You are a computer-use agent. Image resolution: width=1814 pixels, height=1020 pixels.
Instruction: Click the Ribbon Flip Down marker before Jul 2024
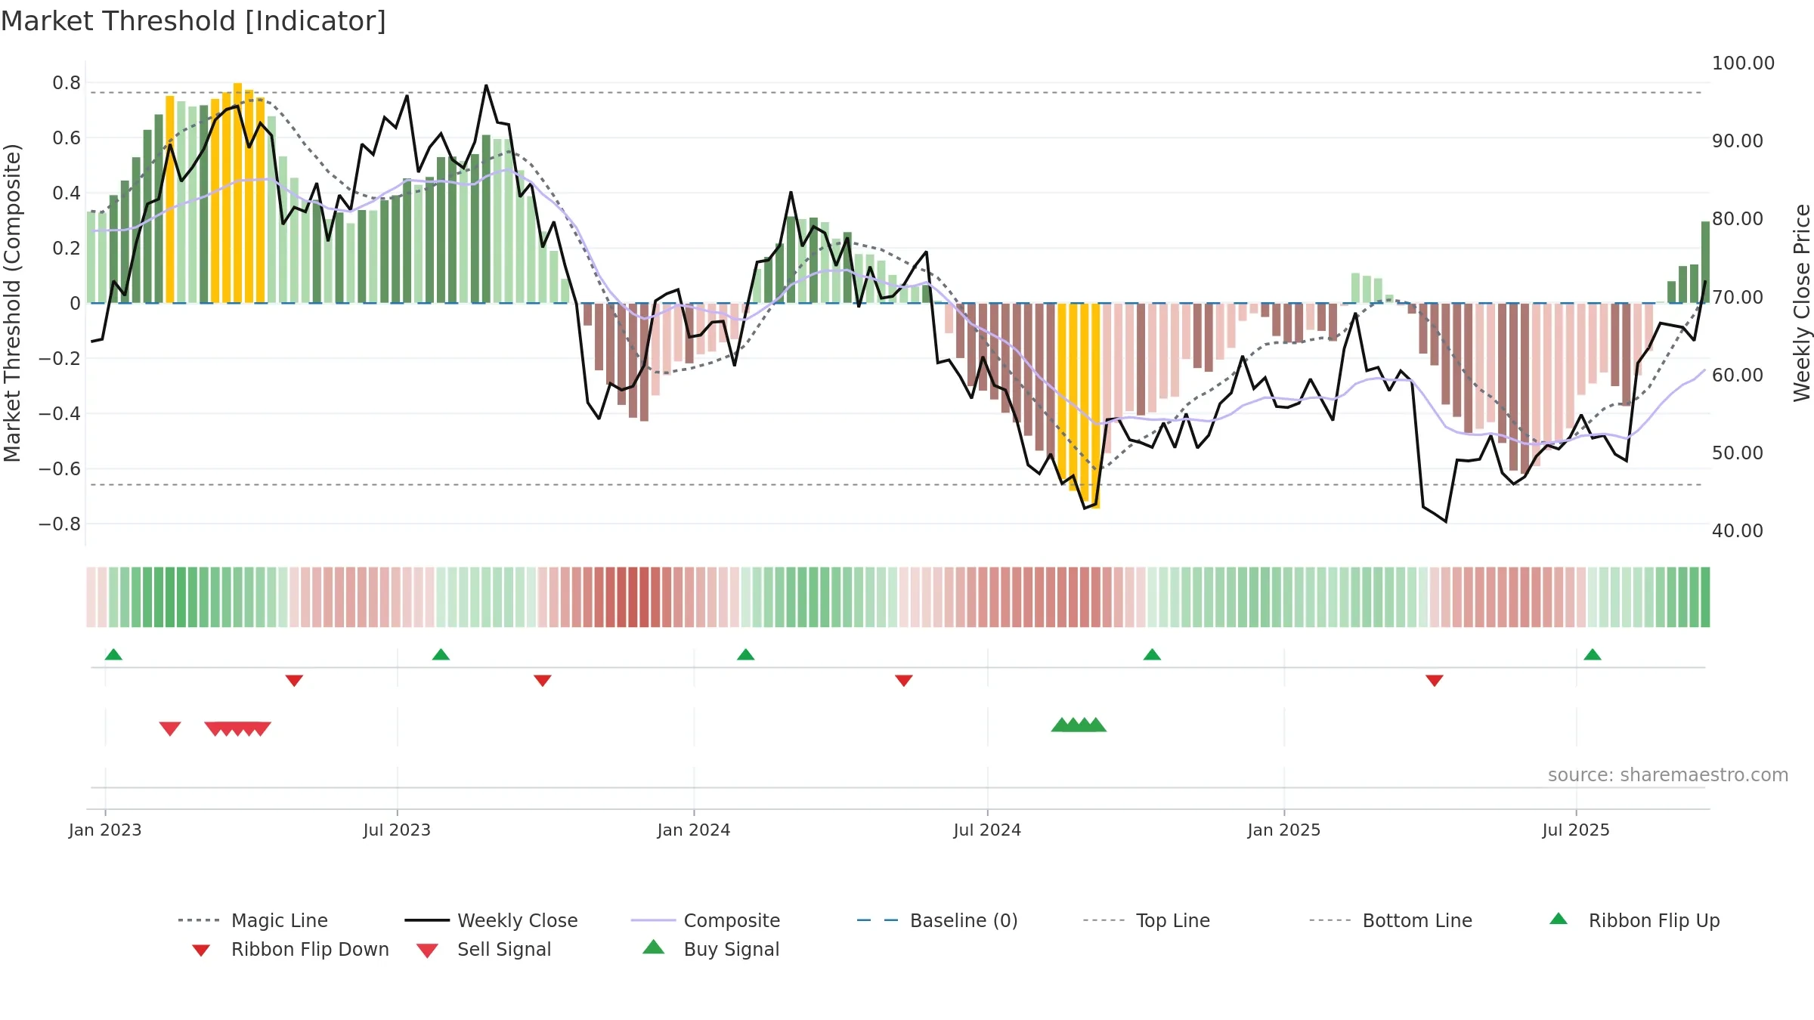click(903, 681)
